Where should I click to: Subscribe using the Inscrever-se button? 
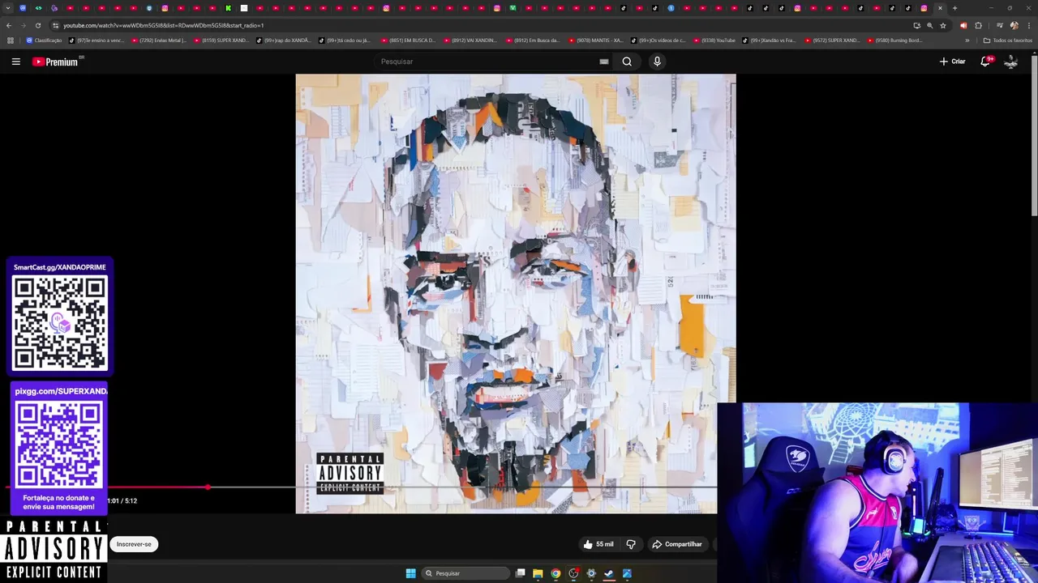coord(134,544)
